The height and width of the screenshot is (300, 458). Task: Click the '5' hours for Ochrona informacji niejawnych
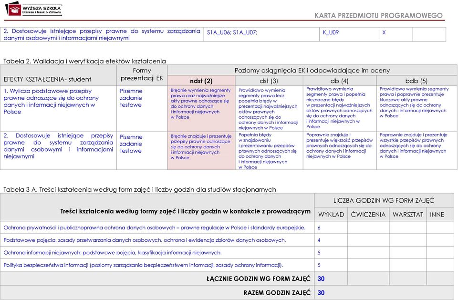319,253
